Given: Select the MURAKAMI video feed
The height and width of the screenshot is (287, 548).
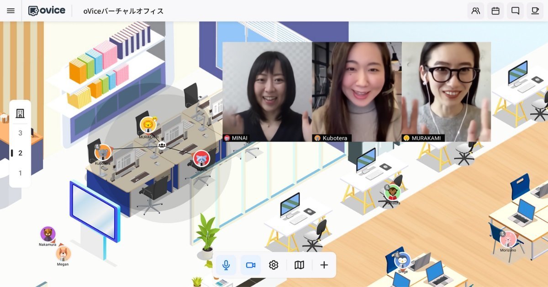Looking at the screenshot, I should click(446, 92).
